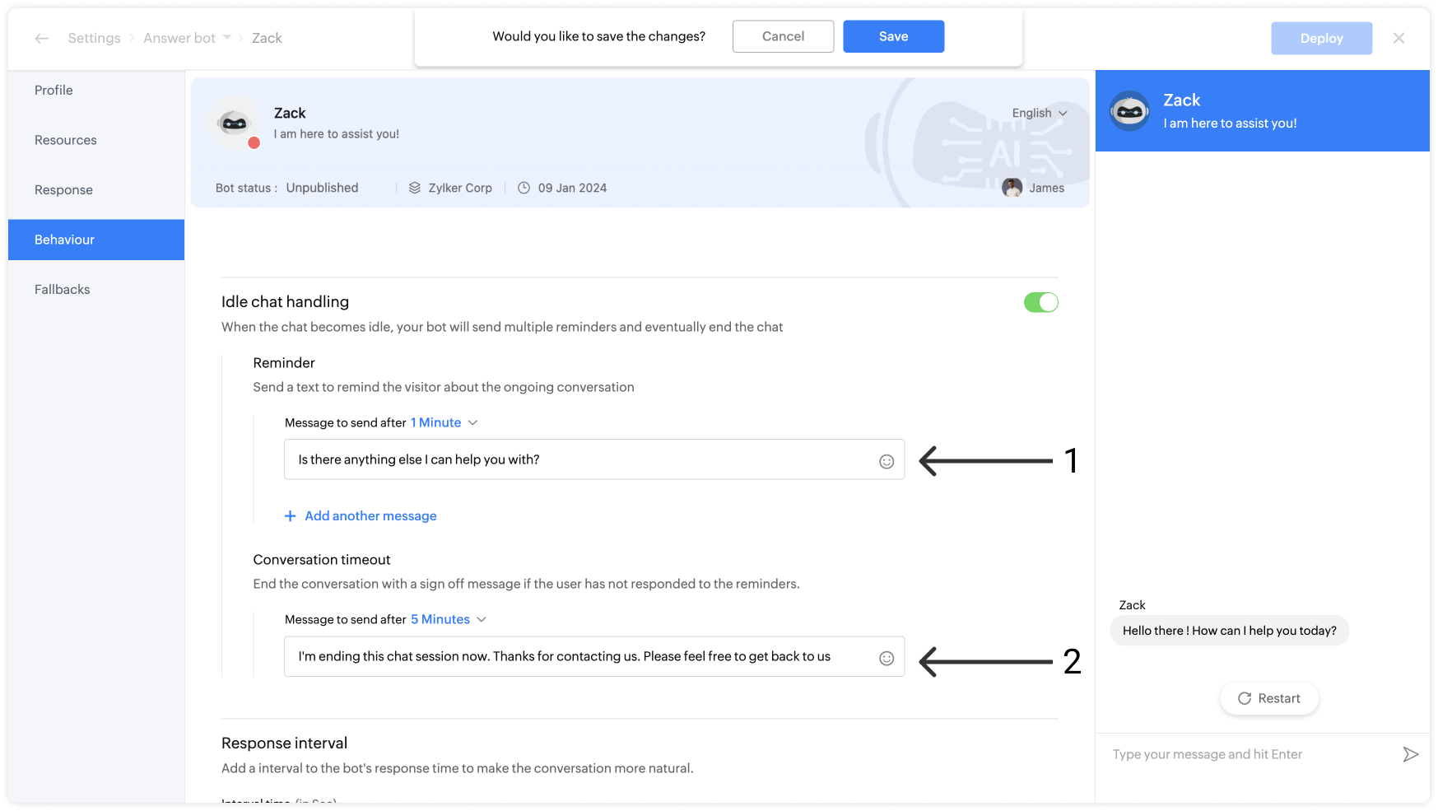Open the Fallbacks section
1438x811 pixels.
[x=63, y=289]
